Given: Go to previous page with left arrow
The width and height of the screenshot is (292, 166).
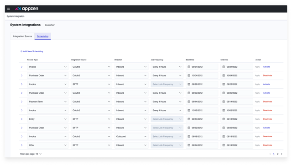Looking at the screenshot, I should click(270, 154).
